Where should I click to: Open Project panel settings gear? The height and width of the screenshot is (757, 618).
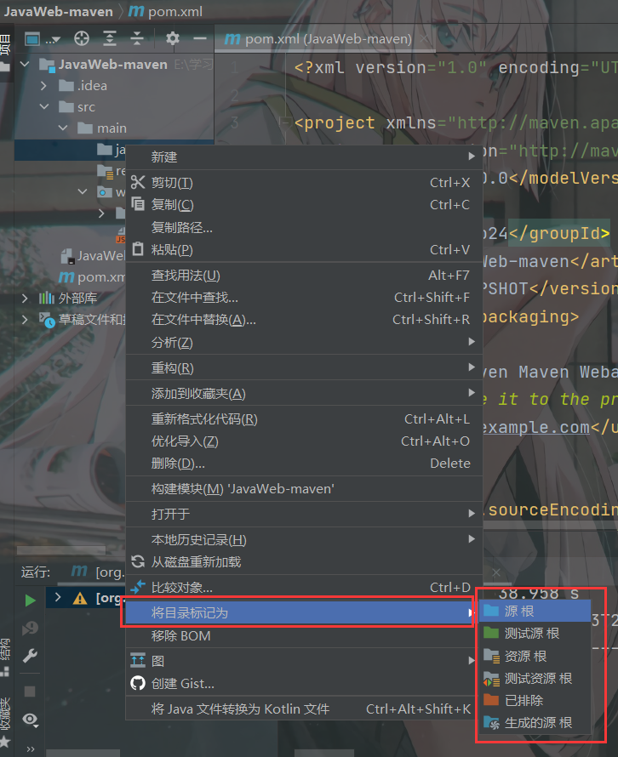click(x=173, y=38)
